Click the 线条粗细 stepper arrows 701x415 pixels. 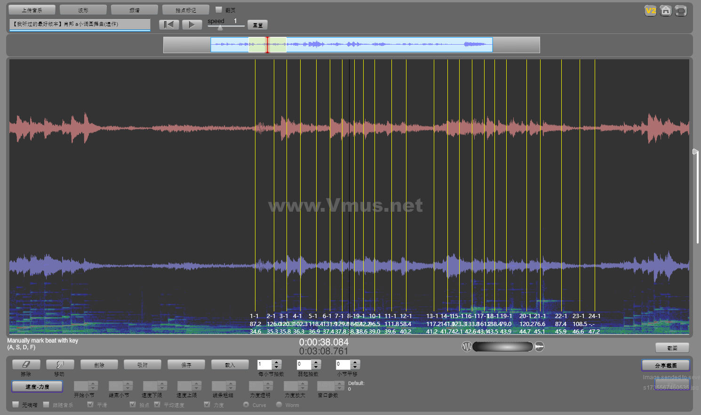tap(231, 386)
